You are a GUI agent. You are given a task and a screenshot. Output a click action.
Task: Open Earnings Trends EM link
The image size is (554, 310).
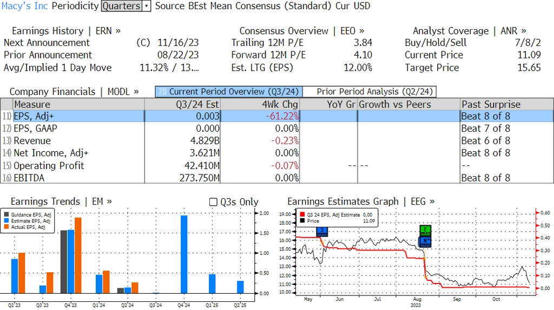coord(61,201)
